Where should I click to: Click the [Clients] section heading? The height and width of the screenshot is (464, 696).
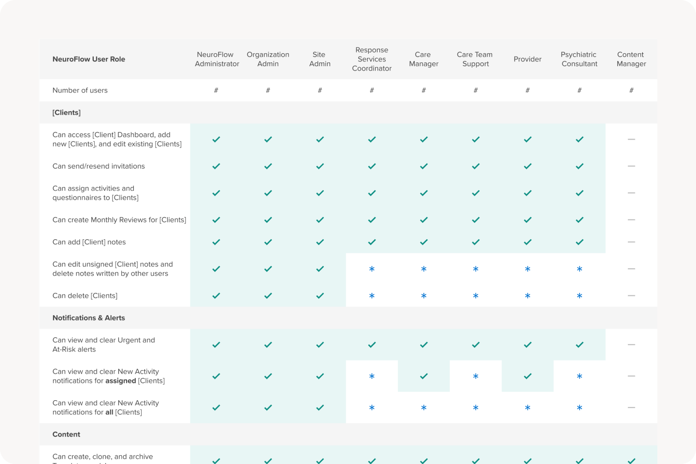point(67,113)
